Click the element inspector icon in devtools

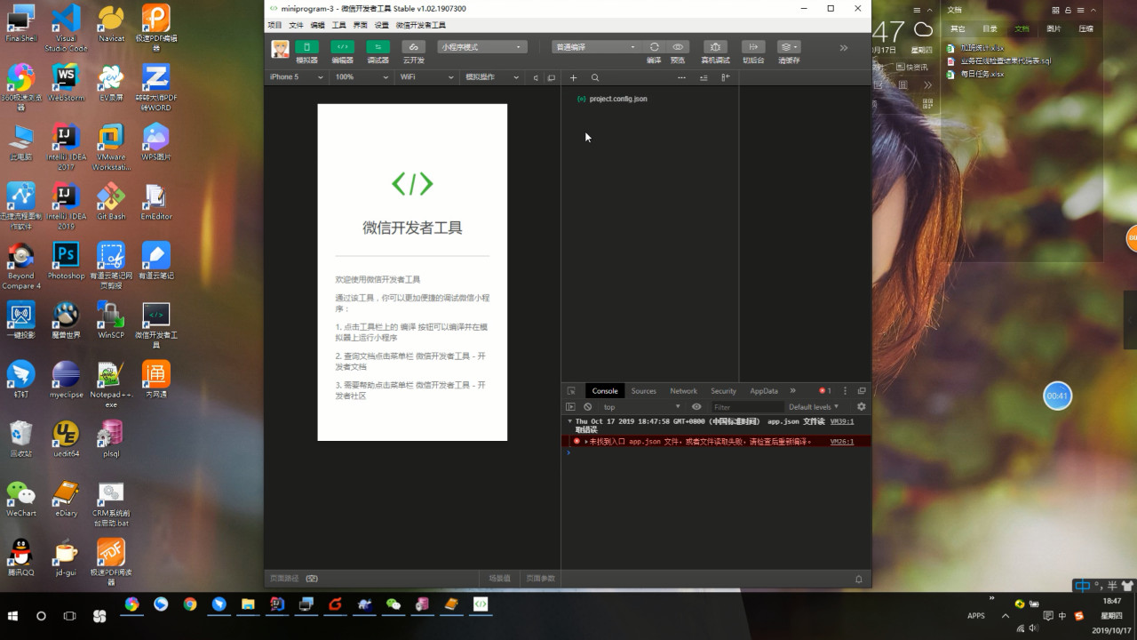tap(571, 391)
